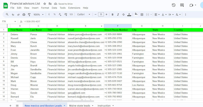Open the Tools menu
203x107 pixels.
(x=63, y=8)
